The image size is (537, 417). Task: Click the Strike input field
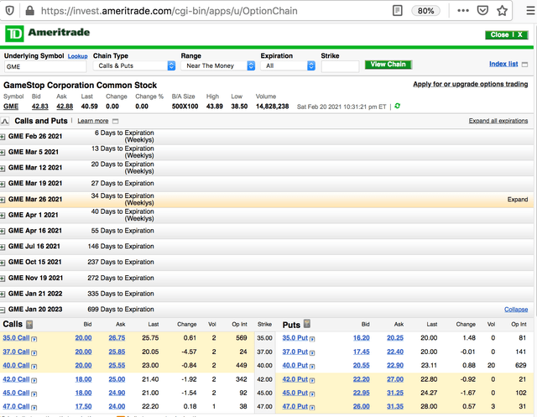340,66
